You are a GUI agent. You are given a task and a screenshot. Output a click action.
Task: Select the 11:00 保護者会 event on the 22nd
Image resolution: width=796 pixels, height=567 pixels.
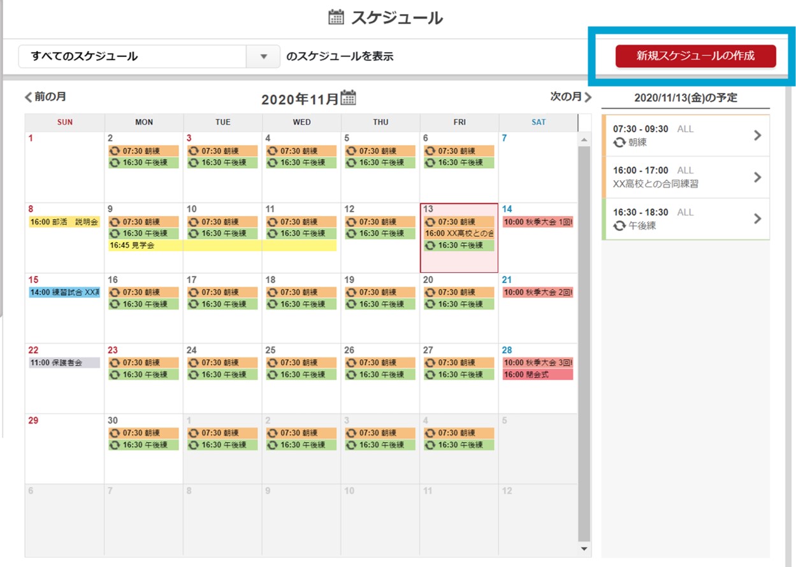coord(64,362)
